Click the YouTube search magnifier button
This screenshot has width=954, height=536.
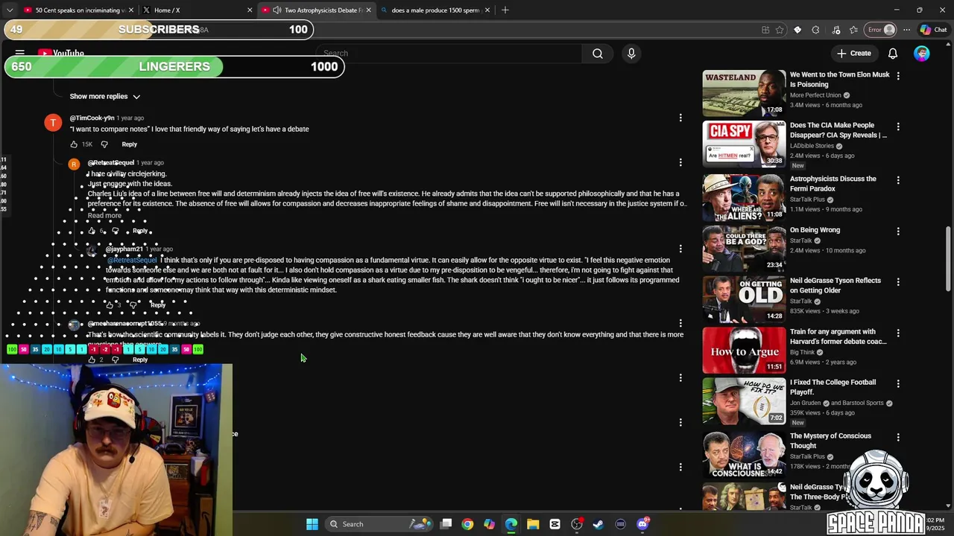(598, 54)
